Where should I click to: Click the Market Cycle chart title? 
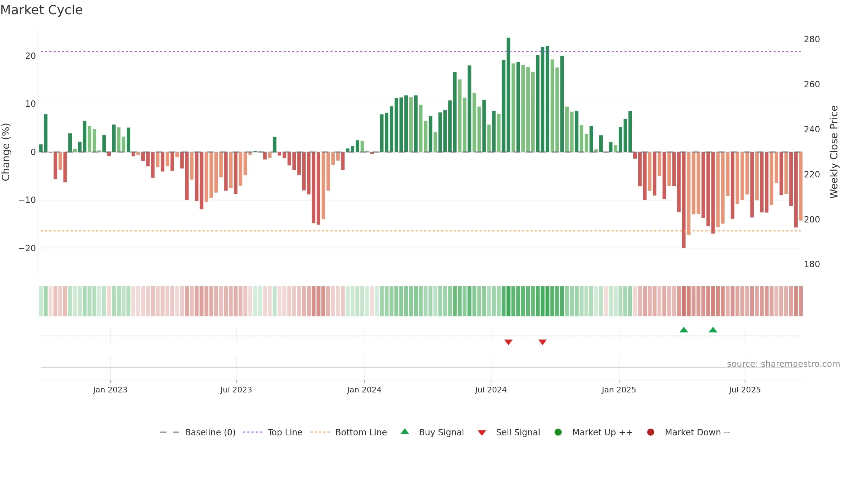pyautogui.click(x=42, y=10)
